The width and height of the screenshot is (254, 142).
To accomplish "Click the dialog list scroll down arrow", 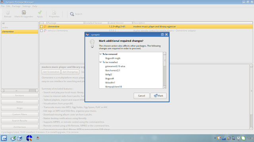I will (165, 87).
